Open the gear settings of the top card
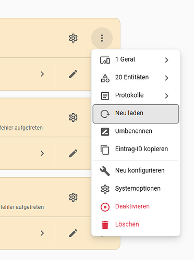The width and height of the screenshot is (194, 260). coord(73,38)
